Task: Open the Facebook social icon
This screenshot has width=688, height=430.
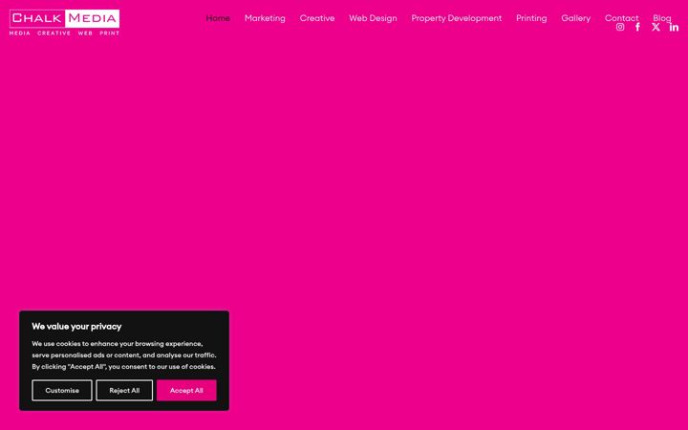Action: click(637, 27)
